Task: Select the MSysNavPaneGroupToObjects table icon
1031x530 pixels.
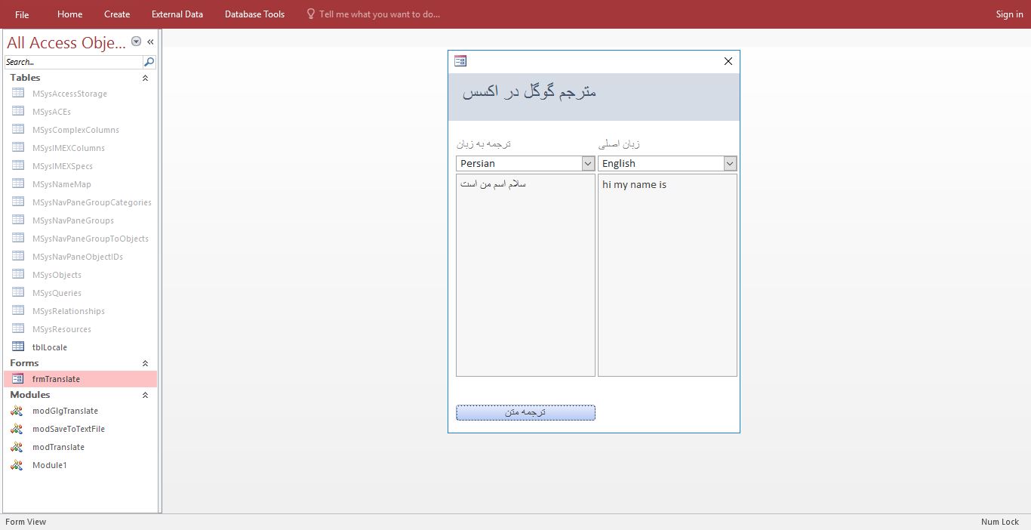Action: tap(18, 238)
